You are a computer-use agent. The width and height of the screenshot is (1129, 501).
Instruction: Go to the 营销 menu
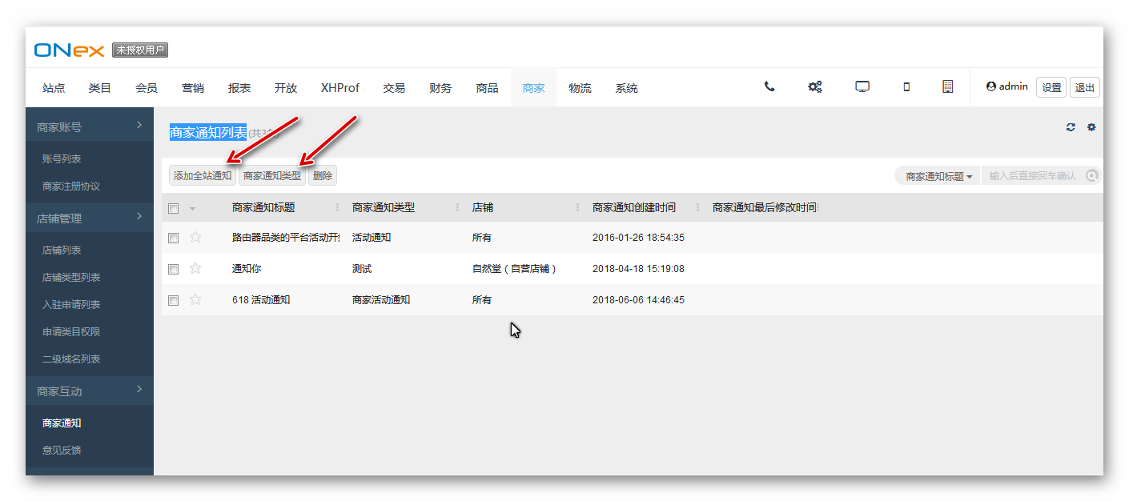[193, 88]
